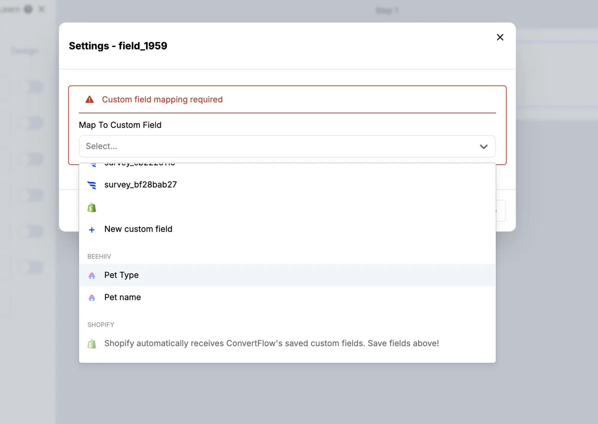Click the dropdown chevron arrow
Image resolution: width=598 pixels, height=424 pixels.
point(484,147)
